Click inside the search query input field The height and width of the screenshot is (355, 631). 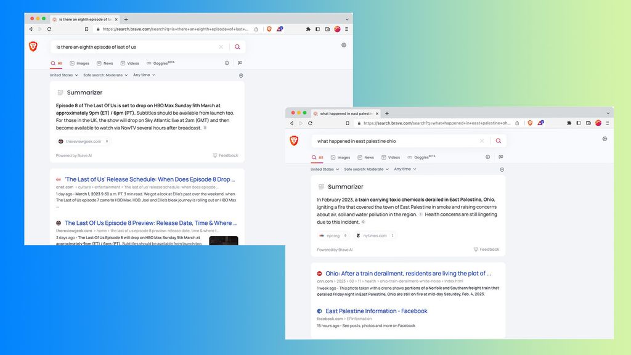[x=382, y=141]
